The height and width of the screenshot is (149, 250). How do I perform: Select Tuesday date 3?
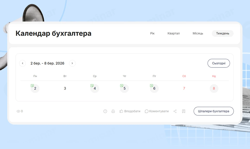pyautogui.click(x=65, y=88)
